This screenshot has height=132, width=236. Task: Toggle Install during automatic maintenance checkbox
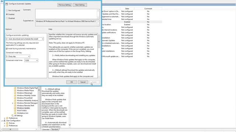click(x=7, y=49)
